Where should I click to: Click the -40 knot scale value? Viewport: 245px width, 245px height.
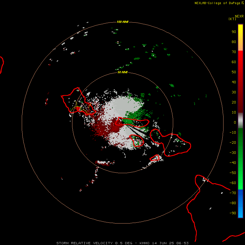coord(233,163)
